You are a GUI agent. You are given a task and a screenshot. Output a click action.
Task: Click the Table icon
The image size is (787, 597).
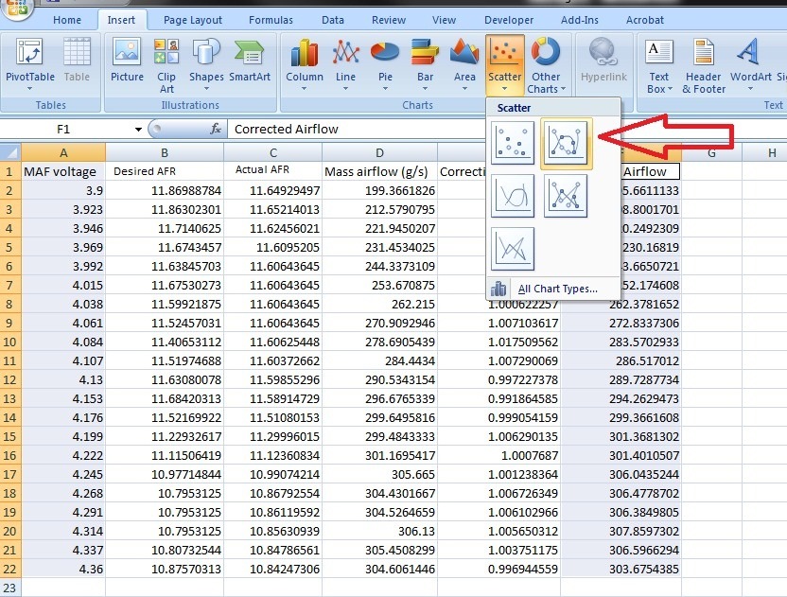tap(77, 60)
